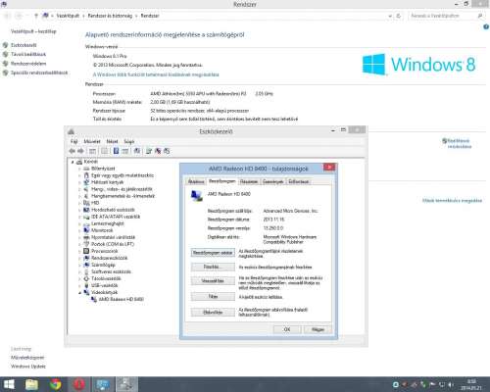Click the Eltávolítás button
The width and height of the screenshot is (490, 392).
point(213,312)
